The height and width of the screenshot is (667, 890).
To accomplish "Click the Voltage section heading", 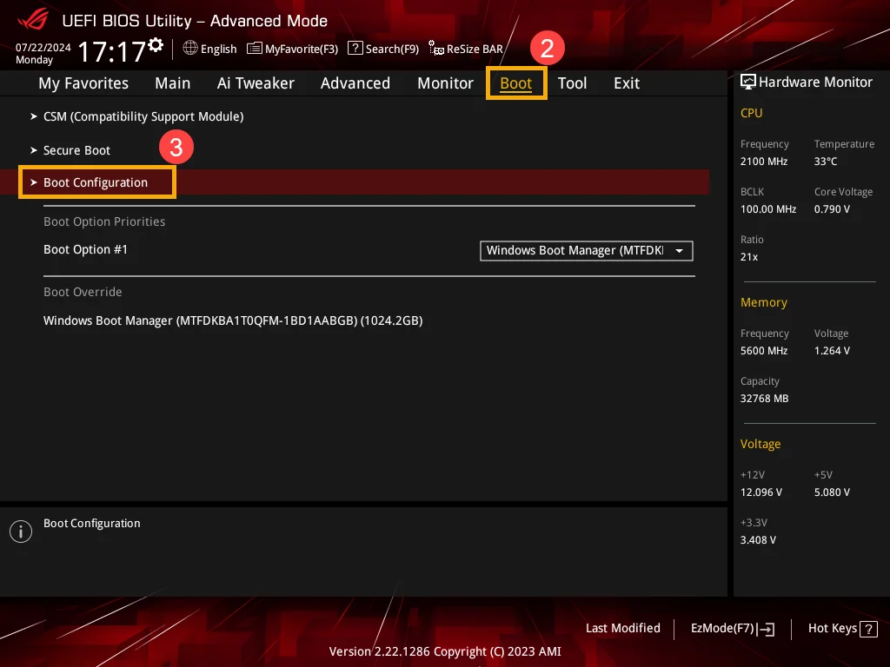I will click(760, 444).
